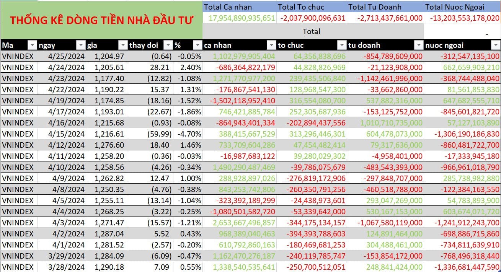Open the tu doanh column filter dropdown
501x272 pixels.
point(419,45)
